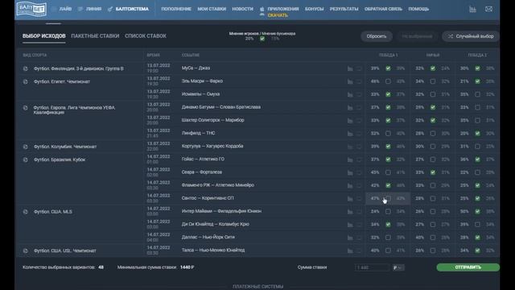This screenshot has width=515, height=290.
Task: Open Бонусы in the top menu
Action: point(315,9)
